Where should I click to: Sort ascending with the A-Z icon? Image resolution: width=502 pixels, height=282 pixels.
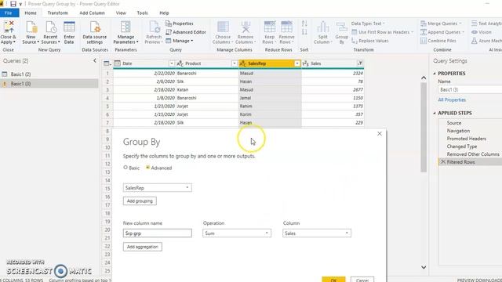tap(304, 23)
